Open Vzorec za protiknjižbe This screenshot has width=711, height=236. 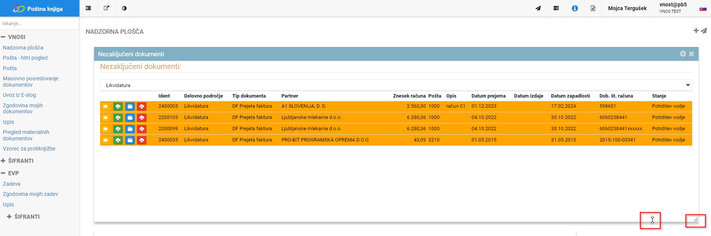29,149
